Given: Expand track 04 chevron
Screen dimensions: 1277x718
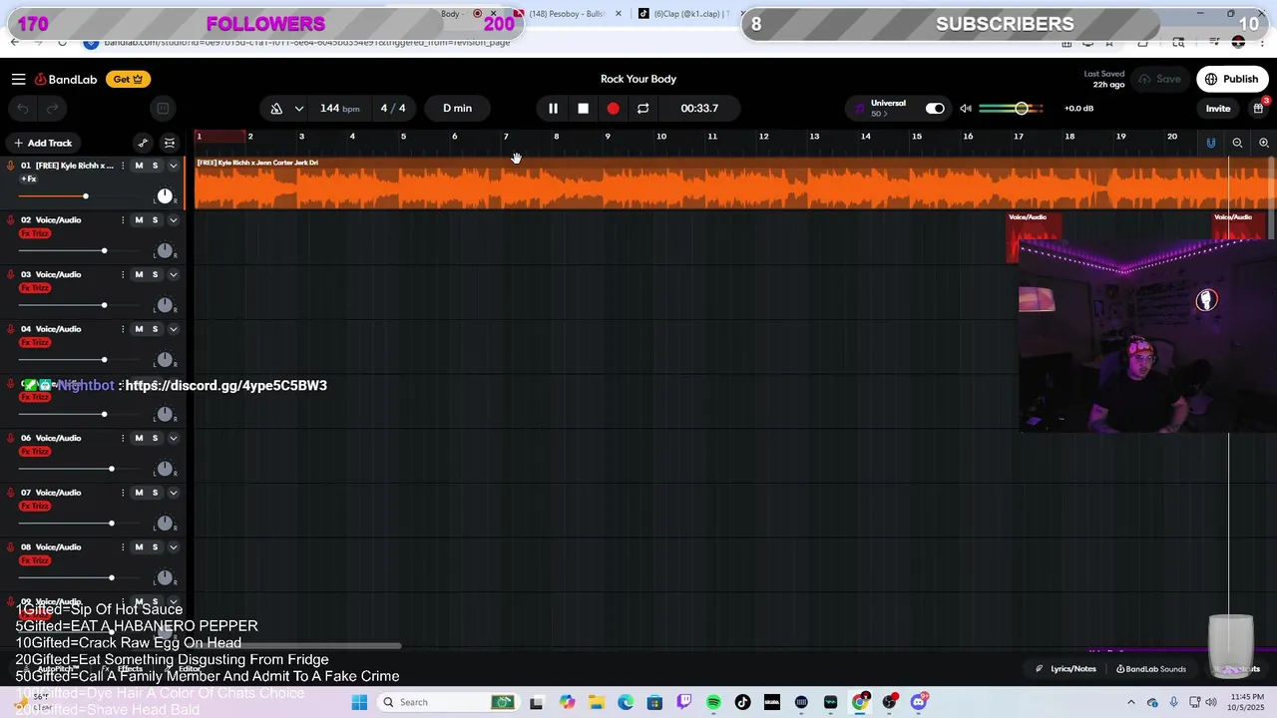Looking at the screenshot, I should coord(173,329).
